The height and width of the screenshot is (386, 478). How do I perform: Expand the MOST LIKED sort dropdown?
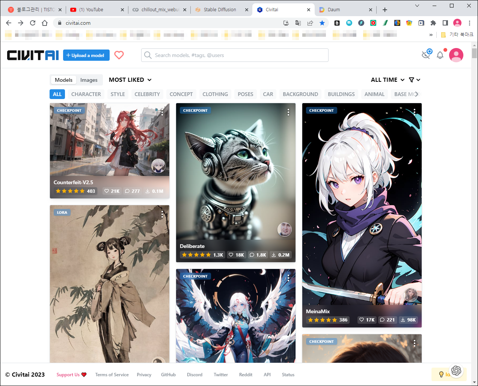pyautogui.click(x=130, y=80)
